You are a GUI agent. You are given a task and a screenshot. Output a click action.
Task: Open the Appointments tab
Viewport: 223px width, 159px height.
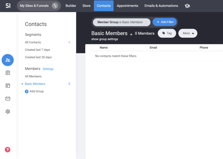(x=127, y=6)
